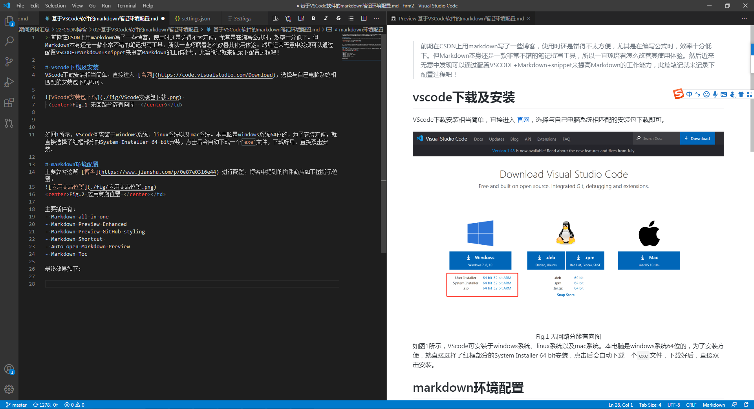Switch to the settings.json tab
Viewport: 754px width, 409px height.
(194, 18)
